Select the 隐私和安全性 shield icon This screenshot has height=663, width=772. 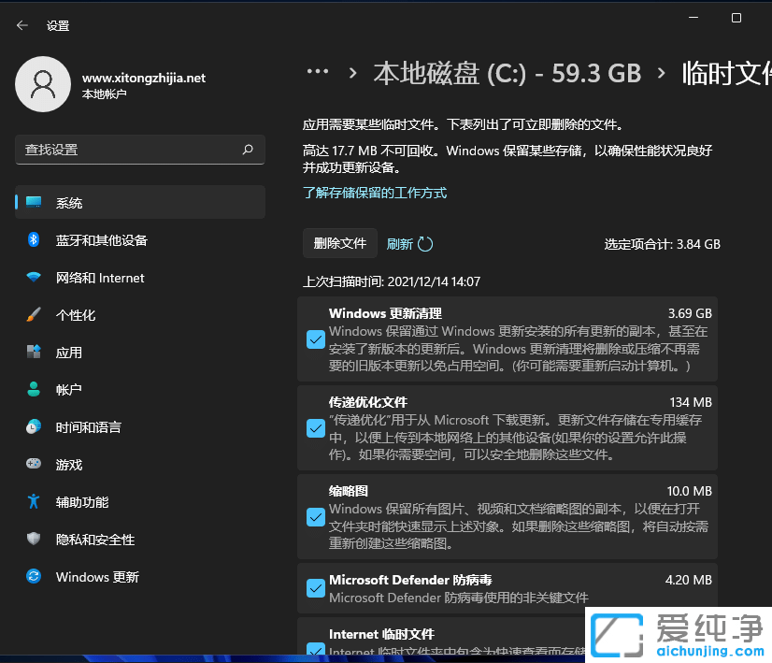(34, 540)
